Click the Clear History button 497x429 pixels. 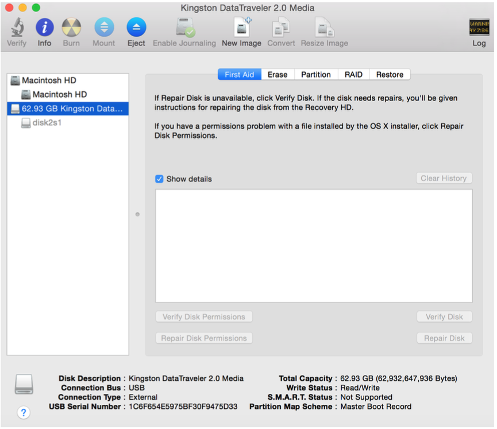click(444, 178)
